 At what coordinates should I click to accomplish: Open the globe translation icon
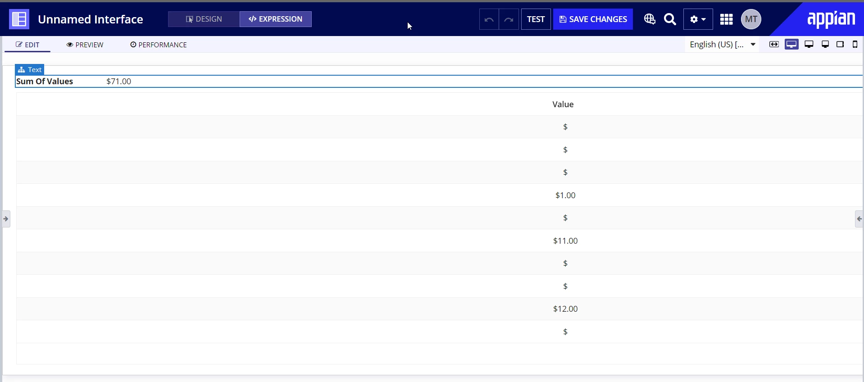[649, 19]
